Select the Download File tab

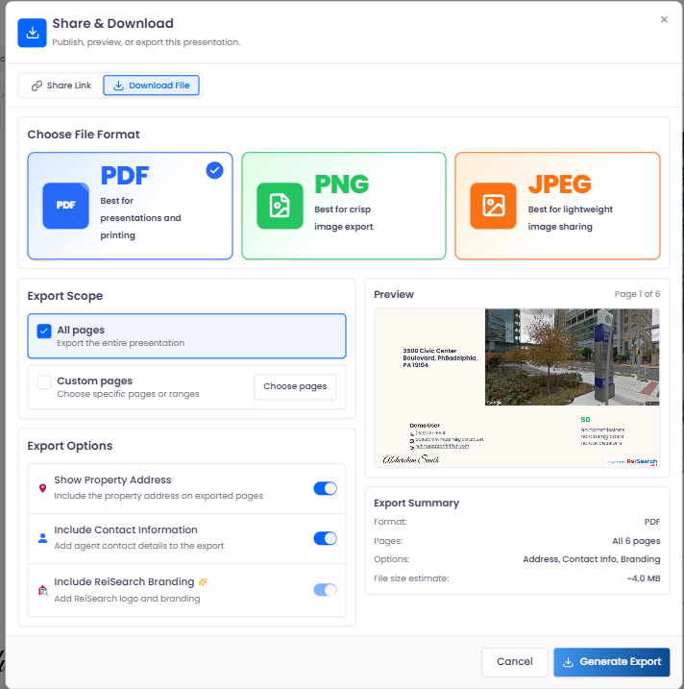click(151, 86)
